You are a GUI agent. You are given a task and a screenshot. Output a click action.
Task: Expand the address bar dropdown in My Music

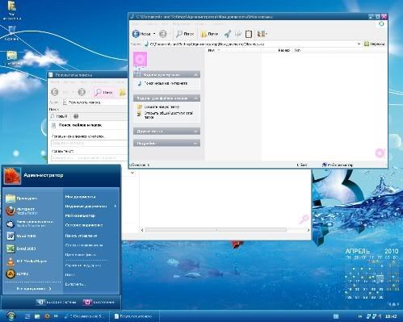tap(359, 44)
